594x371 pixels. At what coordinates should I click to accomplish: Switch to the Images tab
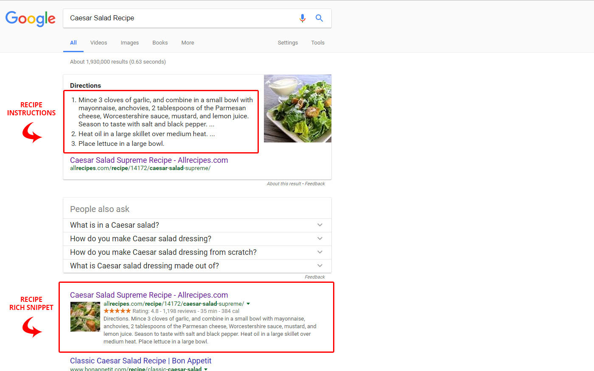point(129,43)
